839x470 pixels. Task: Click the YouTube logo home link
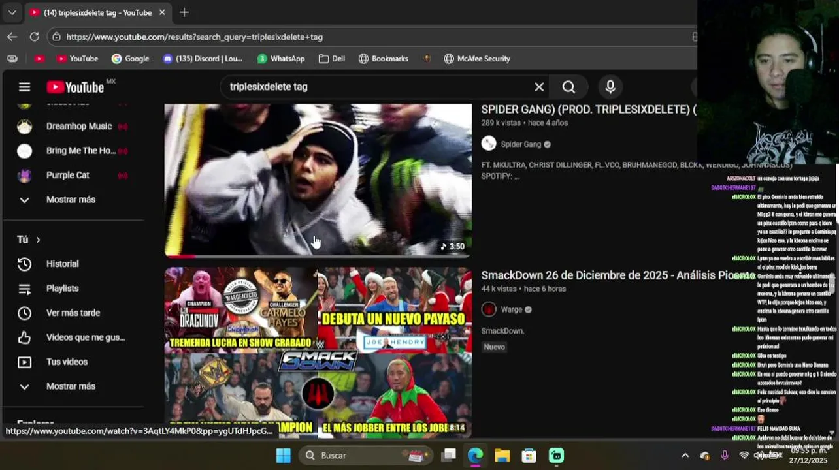coord(75,87)
